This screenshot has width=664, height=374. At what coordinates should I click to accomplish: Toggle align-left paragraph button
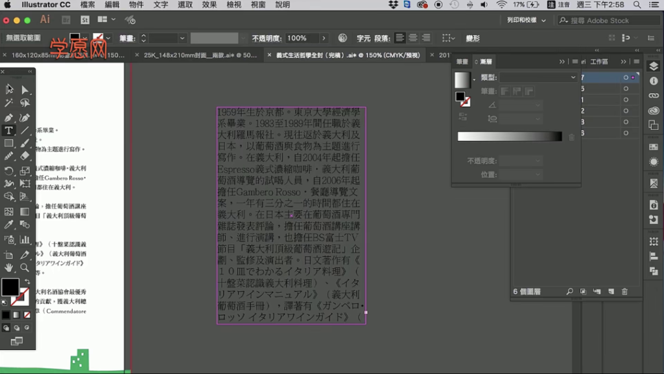pos(400,38)
